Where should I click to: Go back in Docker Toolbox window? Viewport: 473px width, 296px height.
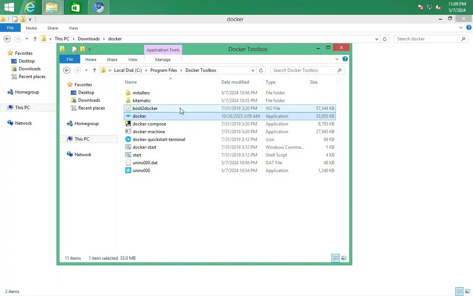(67, 70)
